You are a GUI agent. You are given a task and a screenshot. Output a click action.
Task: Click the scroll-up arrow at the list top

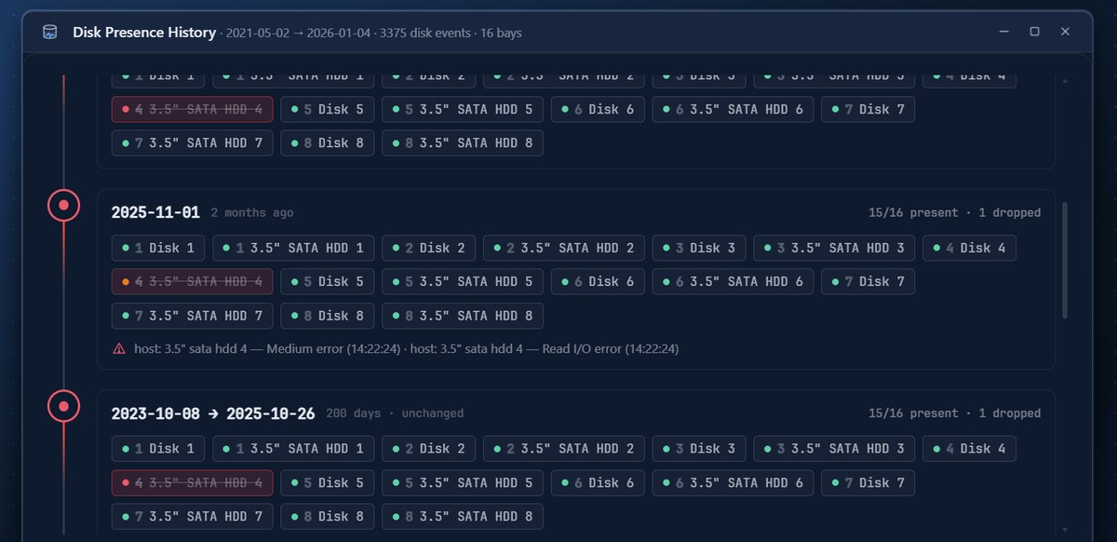[1065, 81]
